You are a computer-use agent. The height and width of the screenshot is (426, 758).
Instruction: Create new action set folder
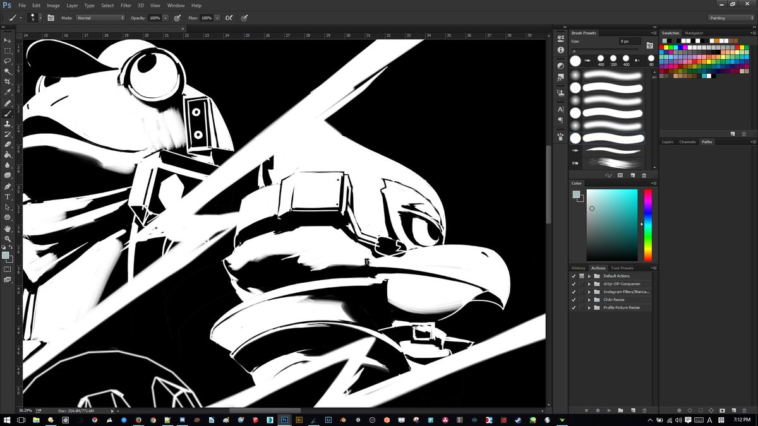tap(620, 410)
